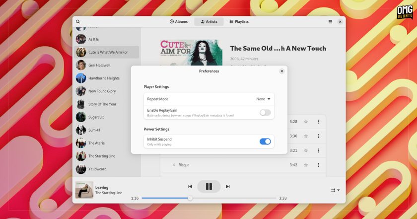The image size is (417, 219).
Task: Select artist Hawthorne Heights
Action: pyautogui.click(x=107, y=78)
